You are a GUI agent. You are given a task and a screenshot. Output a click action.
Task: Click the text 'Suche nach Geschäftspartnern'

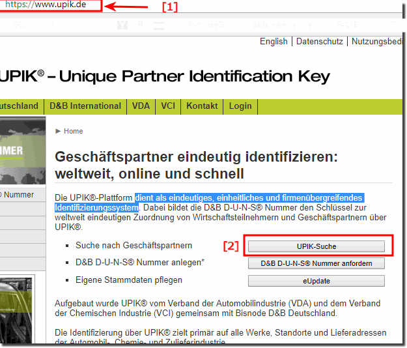[133, 245]
